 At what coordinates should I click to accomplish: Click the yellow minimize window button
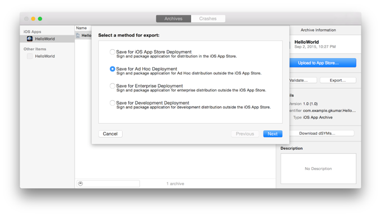[x=33, y=18]
